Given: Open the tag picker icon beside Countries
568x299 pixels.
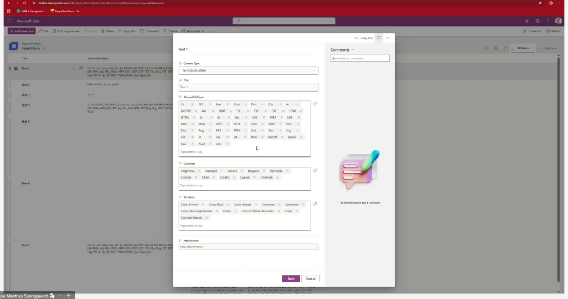Looking at the screenshot, I should 315,170.
